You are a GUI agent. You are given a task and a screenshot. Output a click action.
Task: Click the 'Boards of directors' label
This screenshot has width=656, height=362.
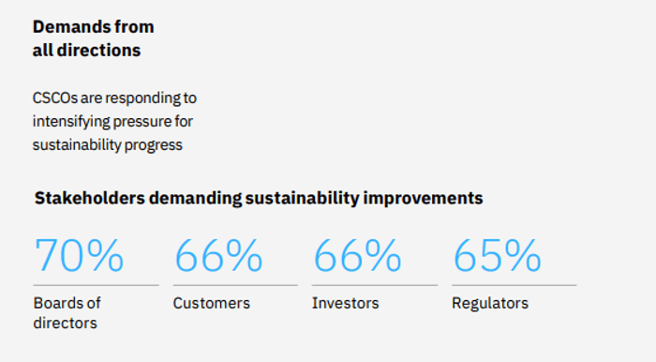67,313
